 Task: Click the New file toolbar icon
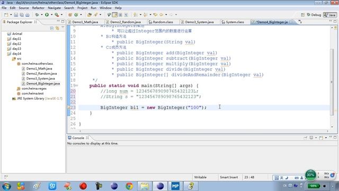[6, 15]
